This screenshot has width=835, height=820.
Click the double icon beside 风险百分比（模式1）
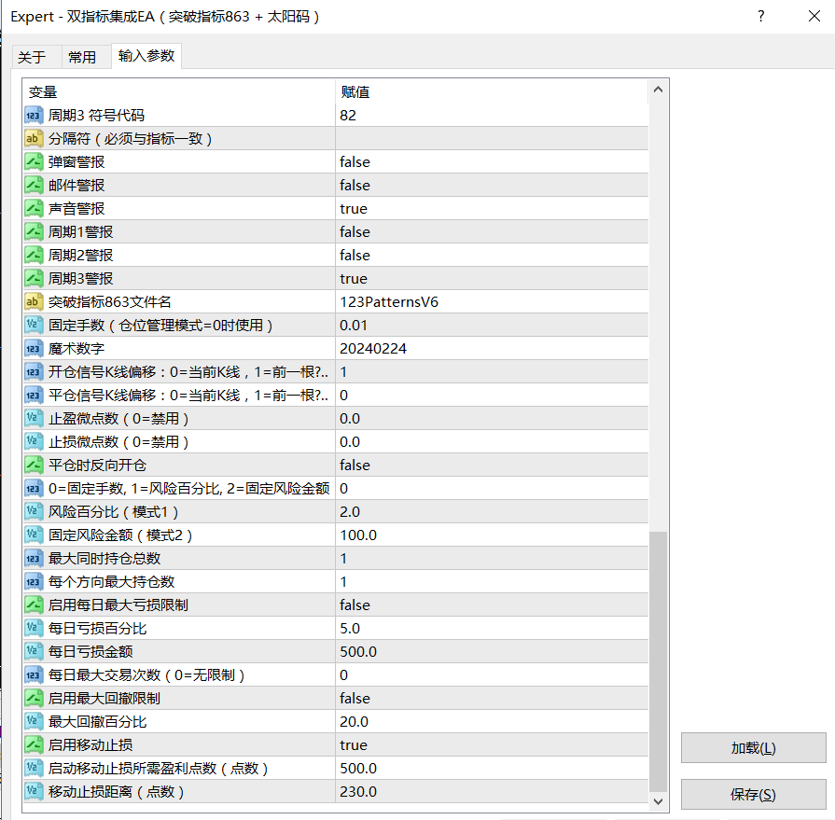click(33, 512)
